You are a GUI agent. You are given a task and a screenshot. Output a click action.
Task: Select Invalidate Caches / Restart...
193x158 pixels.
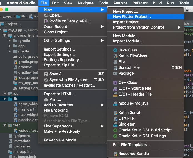(72, 86)
